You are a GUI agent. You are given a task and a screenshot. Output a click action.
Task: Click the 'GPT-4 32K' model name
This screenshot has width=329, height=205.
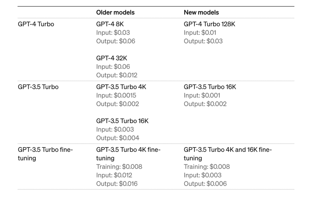pyautogui.click(x=111, y=58)
